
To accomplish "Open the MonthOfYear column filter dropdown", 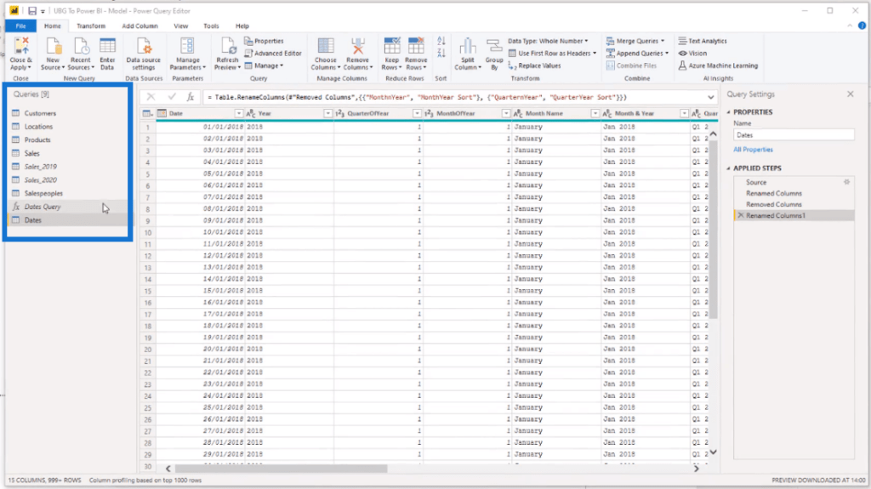I will (x=506, y=113).
